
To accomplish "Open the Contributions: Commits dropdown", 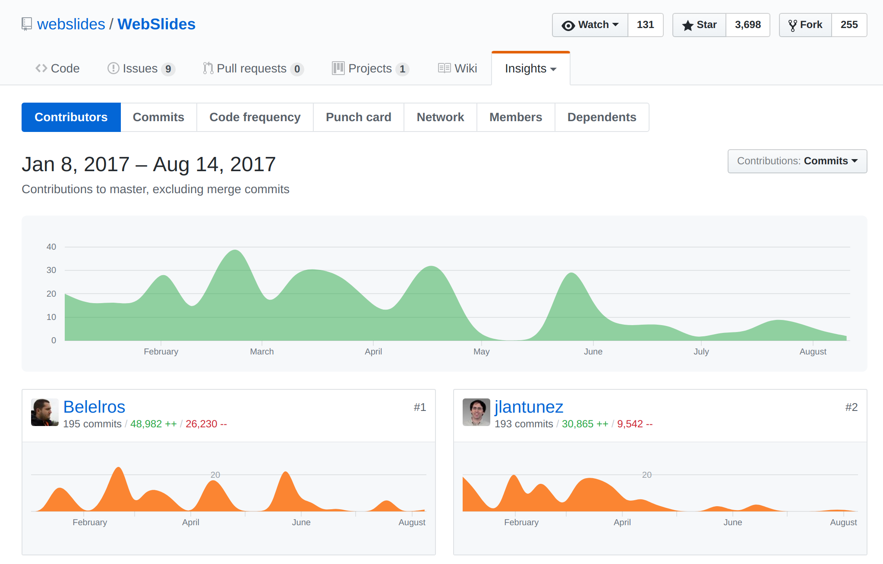I will 797,161.
